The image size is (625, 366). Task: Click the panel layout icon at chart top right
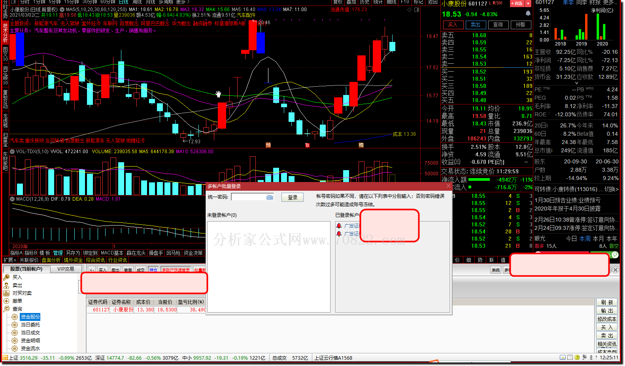click(417, 9)
